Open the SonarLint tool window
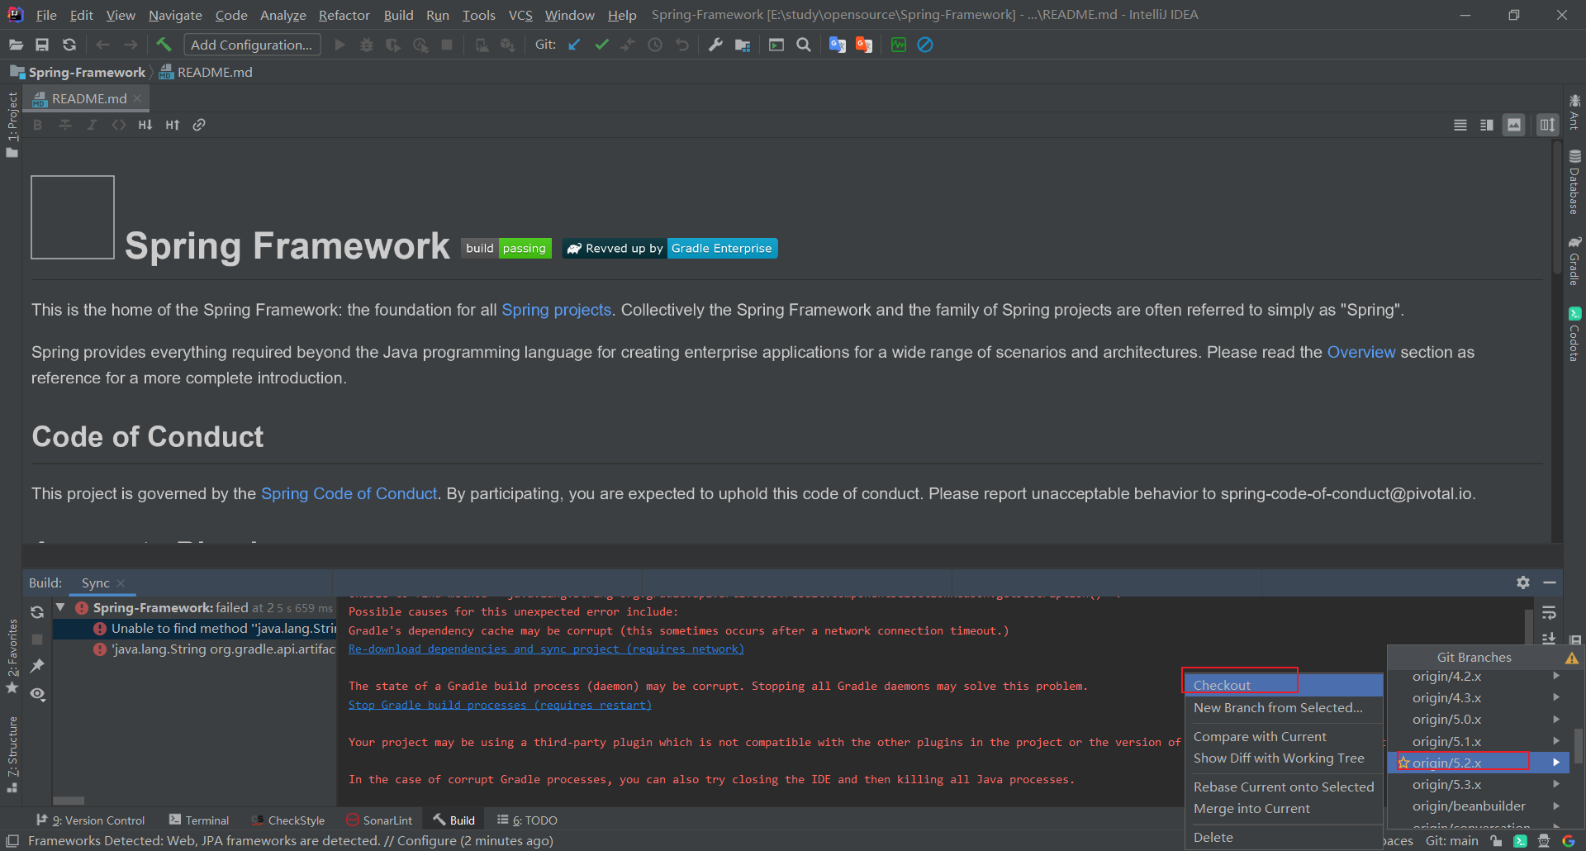The width and height of the screenshot is (1586, 851). coord(379,820)
